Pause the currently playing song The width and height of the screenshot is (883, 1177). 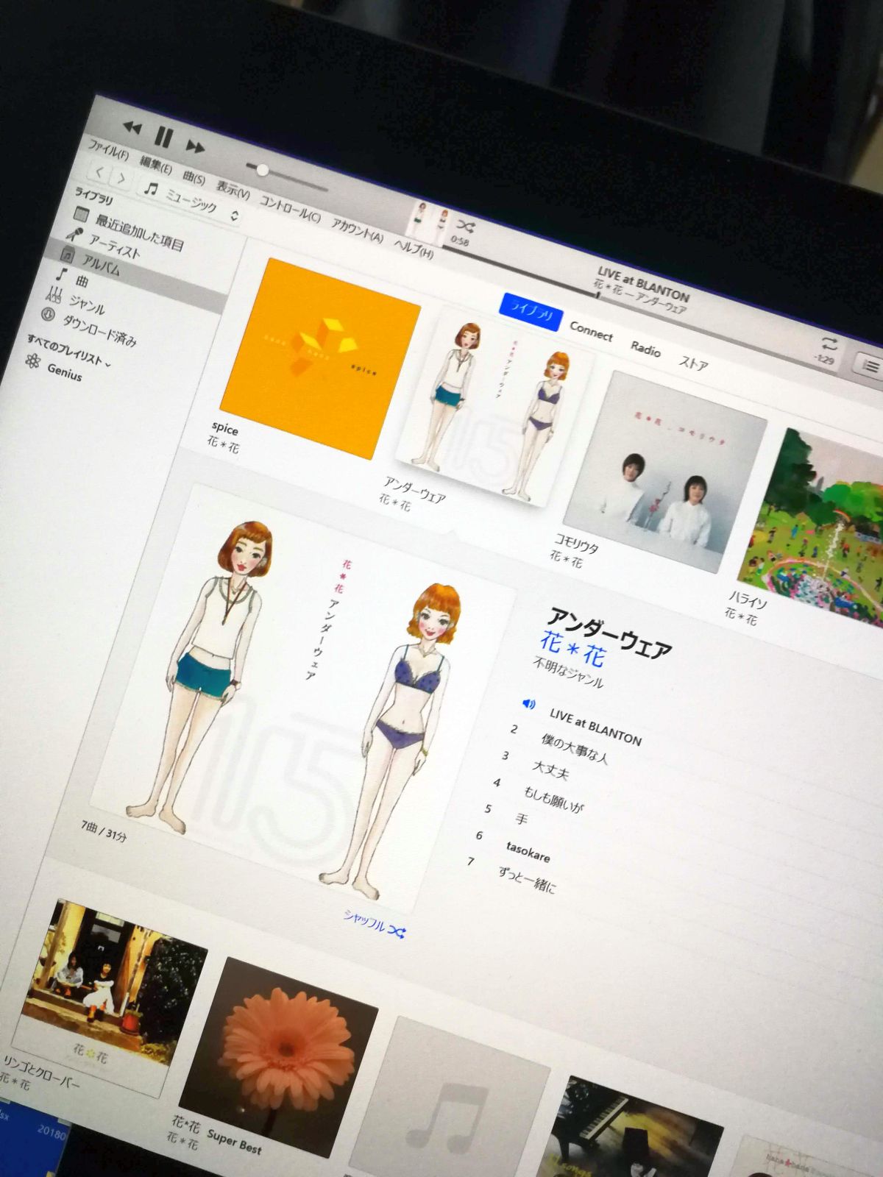pyautogui.click(x=163, y=137)
